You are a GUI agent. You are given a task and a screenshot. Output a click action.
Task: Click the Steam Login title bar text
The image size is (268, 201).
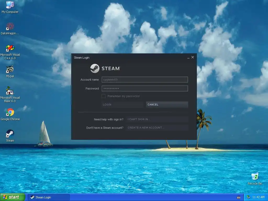click(82, 58)
